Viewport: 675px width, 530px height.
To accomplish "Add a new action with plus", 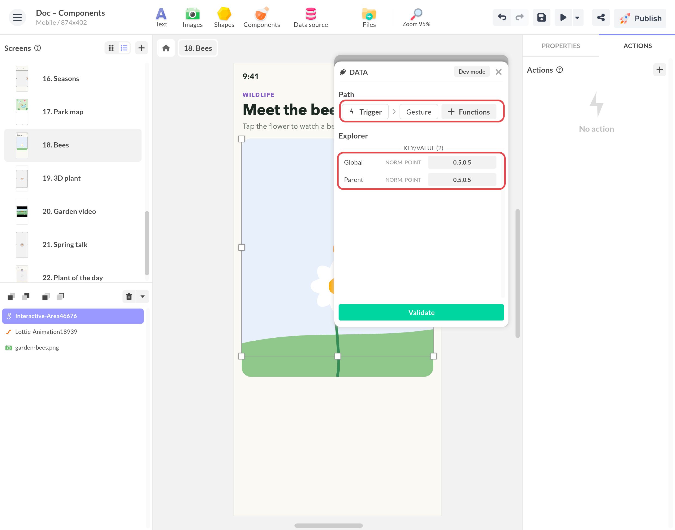I will coord(659,70).
